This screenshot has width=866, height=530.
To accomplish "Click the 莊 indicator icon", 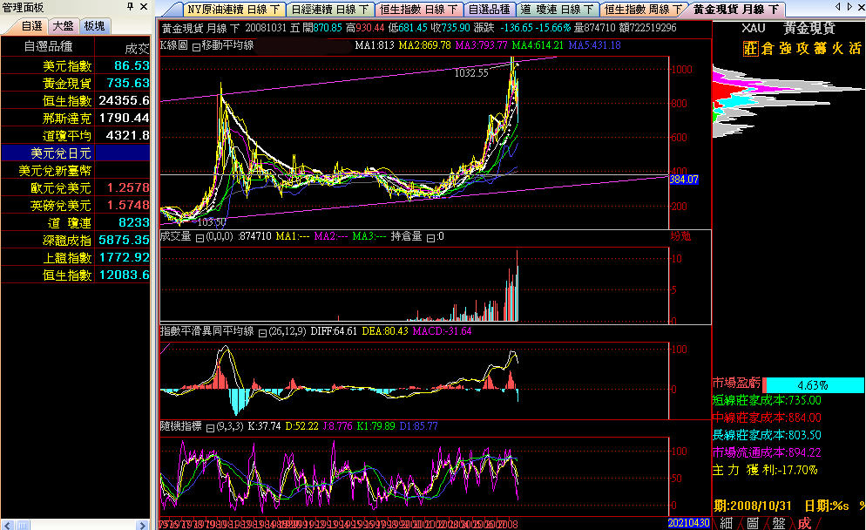I will pos(749,50).
